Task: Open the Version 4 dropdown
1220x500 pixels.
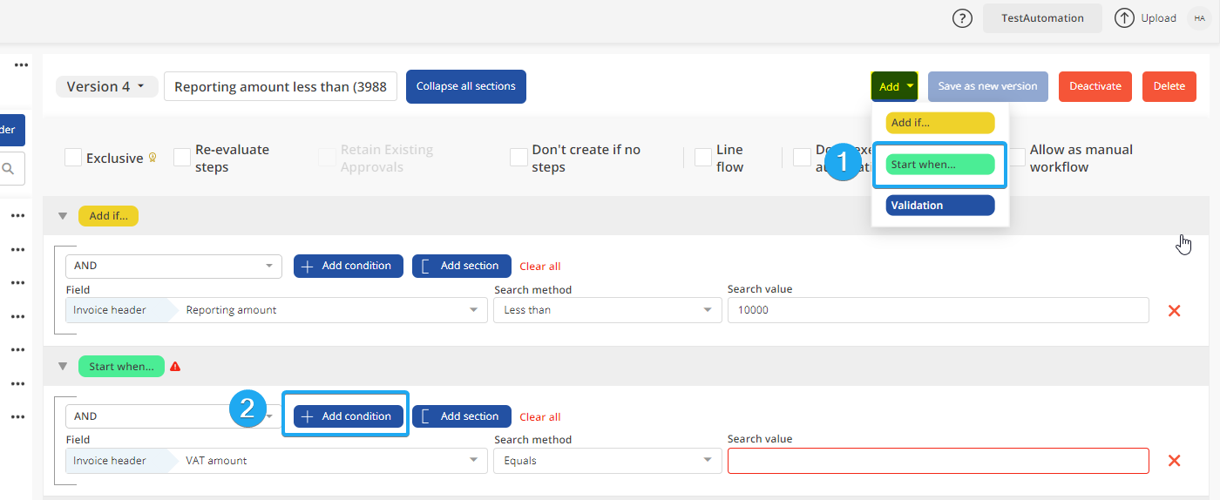Action: [106, 87]
